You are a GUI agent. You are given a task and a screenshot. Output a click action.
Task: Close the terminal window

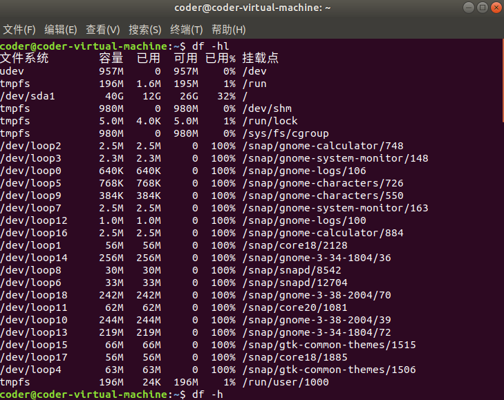(x=496, y=8)
